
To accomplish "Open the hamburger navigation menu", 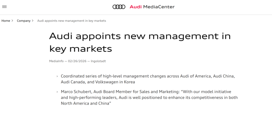I will [4, 7].
